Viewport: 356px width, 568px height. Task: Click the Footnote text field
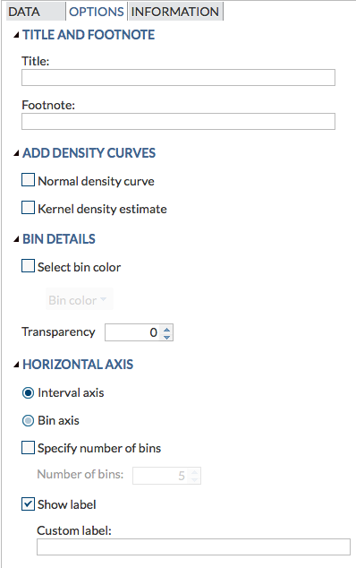tap(178, 121)
